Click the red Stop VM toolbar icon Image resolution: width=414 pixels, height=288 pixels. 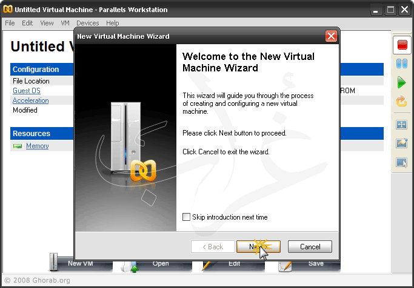point(402,45)
